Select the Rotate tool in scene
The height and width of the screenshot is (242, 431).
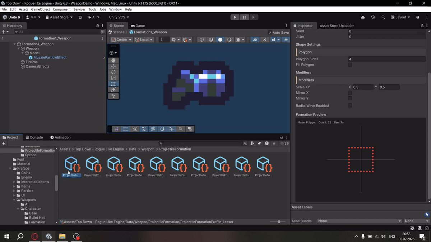click(113, 72)
